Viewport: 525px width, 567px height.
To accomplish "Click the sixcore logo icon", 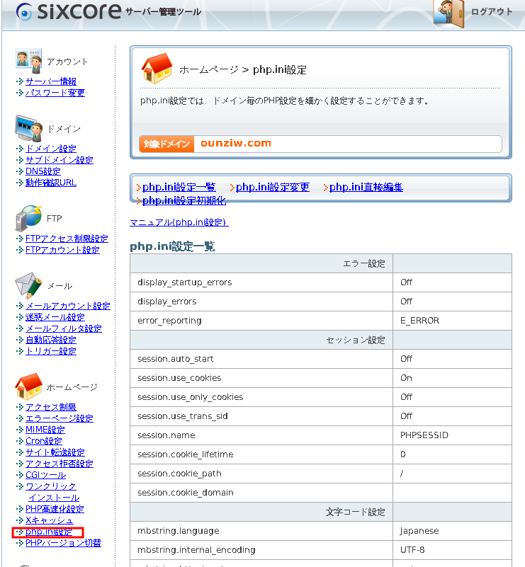I will click(x=24, y=12).
